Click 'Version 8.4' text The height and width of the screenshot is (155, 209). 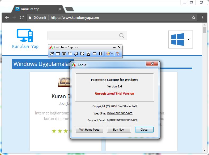click(115, 86)
